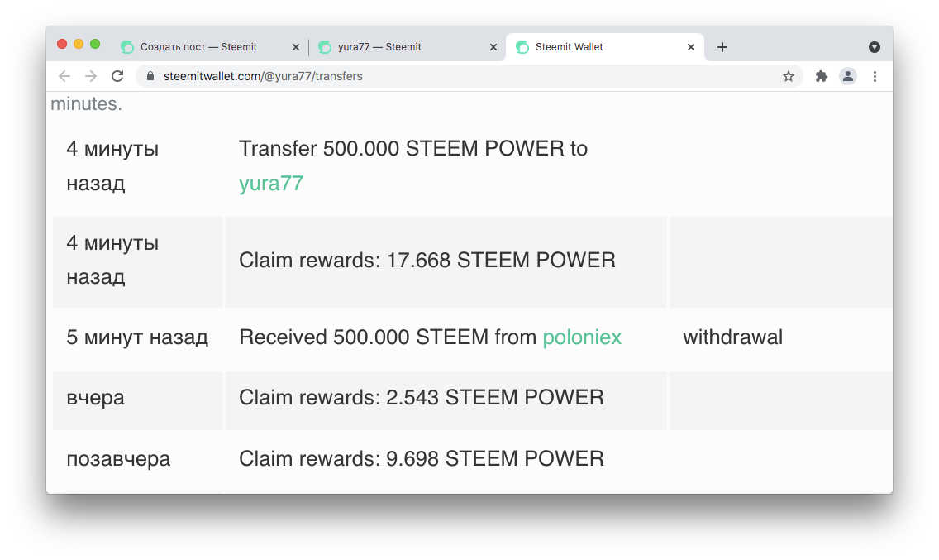Open the poloniex account link
This screenshot has height=560, width=939.
[582, 337]
